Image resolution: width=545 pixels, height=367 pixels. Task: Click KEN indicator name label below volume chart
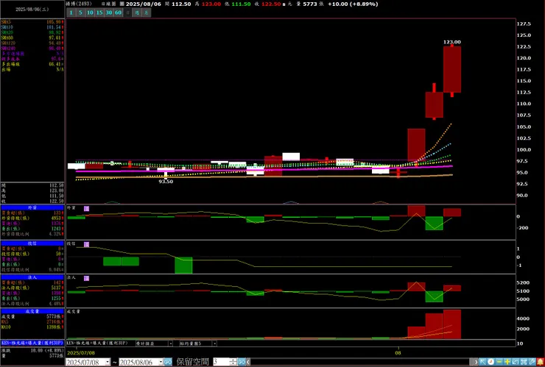pyautogui.click(x=97, y=343)
